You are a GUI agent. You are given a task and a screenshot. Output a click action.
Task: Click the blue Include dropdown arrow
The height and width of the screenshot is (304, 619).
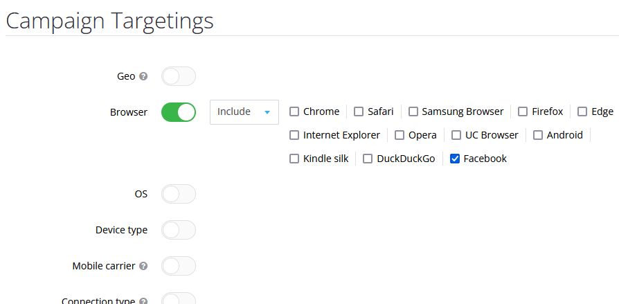pos(267,112)
